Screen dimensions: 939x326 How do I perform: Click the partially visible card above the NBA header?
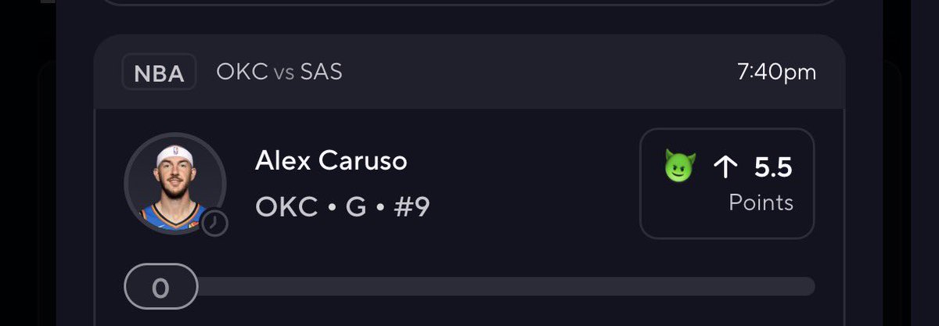[469, 2]
